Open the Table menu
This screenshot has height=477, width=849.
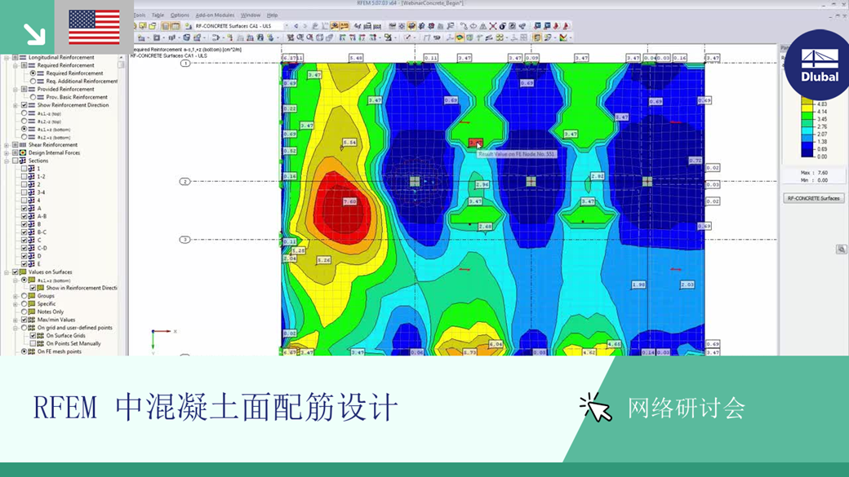click(x=158, y=15)
